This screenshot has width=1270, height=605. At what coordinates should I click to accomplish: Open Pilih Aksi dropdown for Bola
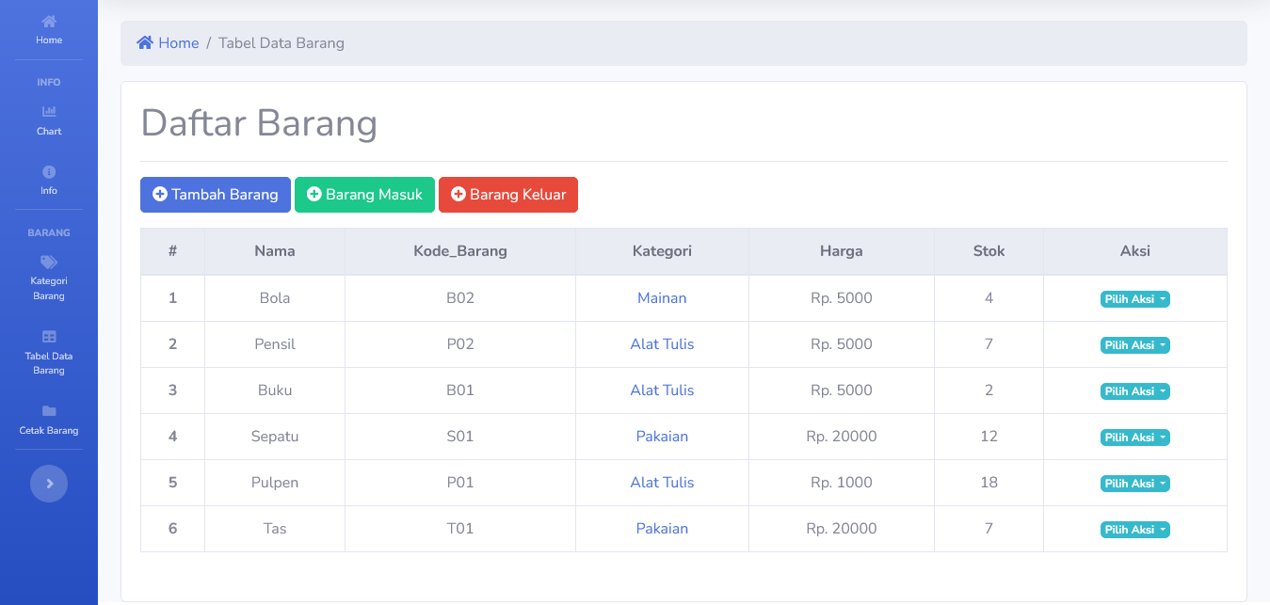pos(1134,299)
